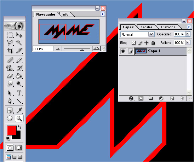Switch to the Navegador tab
Viewport: 194px width, 162px height.
(x=46, y=15)
